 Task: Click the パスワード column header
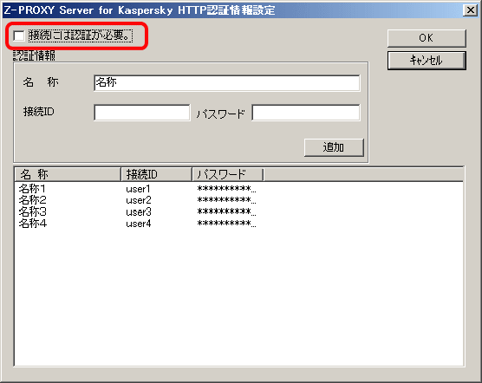pos(228,174)
